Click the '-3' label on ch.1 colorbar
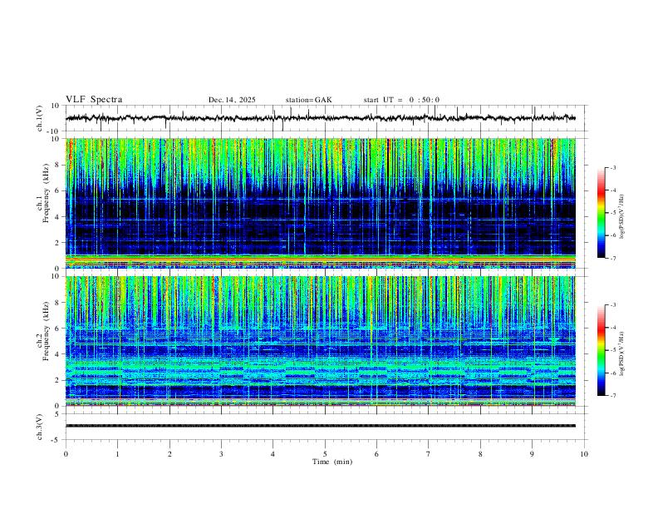This screenshot has height=509, width=658. click(x=612, y=167)
